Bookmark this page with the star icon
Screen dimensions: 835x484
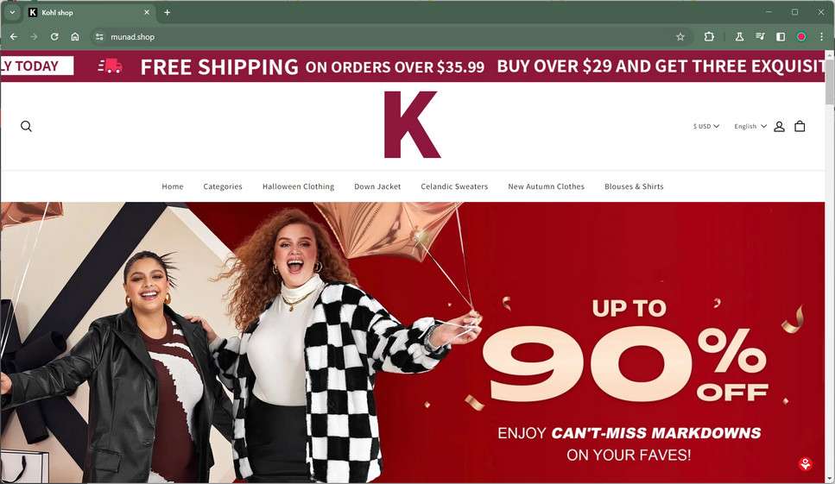point(680,37)
